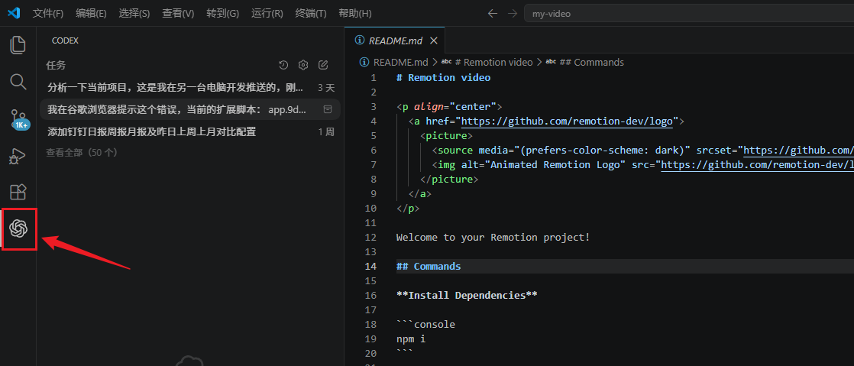
Task: Open the Extensions view
Action: [18, 192]
